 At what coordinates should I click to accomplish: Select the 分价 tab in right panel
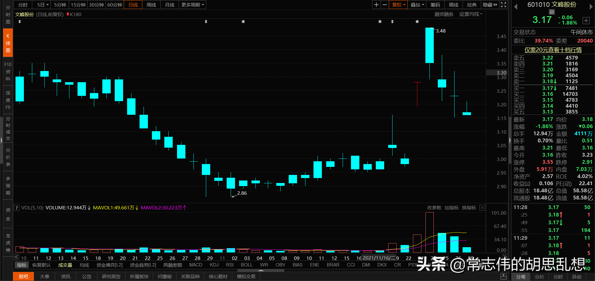coord(539,277)
